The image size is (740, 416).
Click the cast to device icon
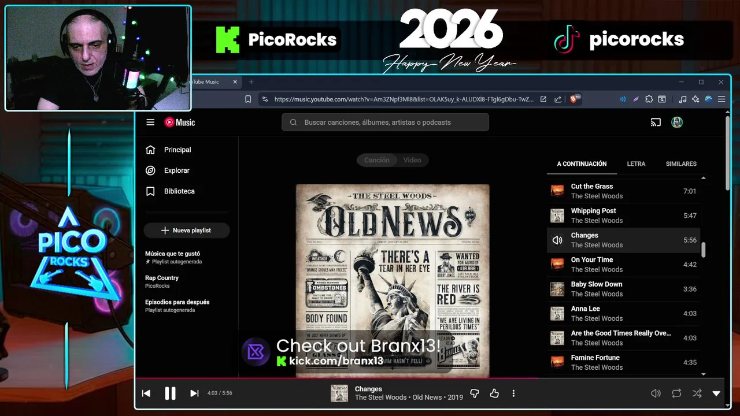click(656, 122)
